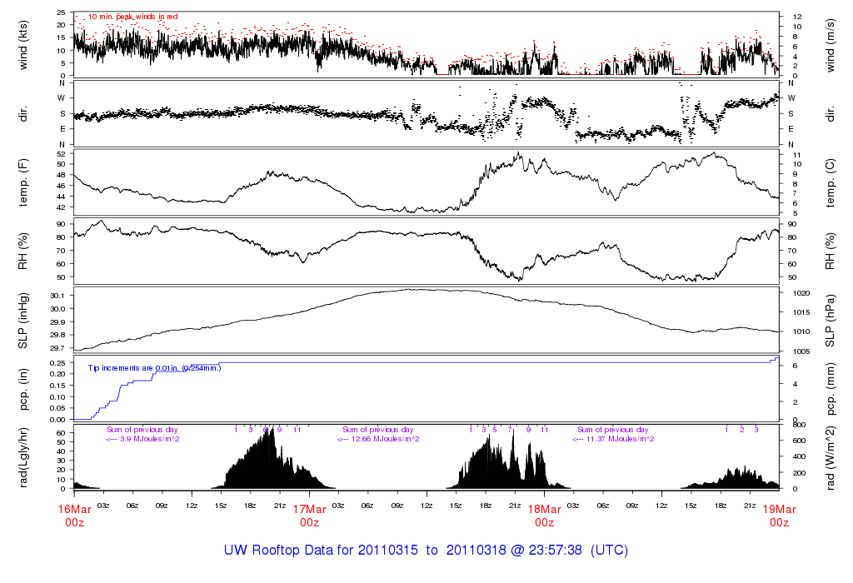Click the wind (m/s) right axis label

point(830,44)
